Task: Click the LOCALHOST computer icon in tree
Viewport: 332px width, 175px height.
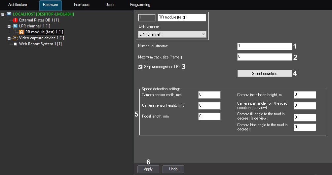Action: pos(9,14)
